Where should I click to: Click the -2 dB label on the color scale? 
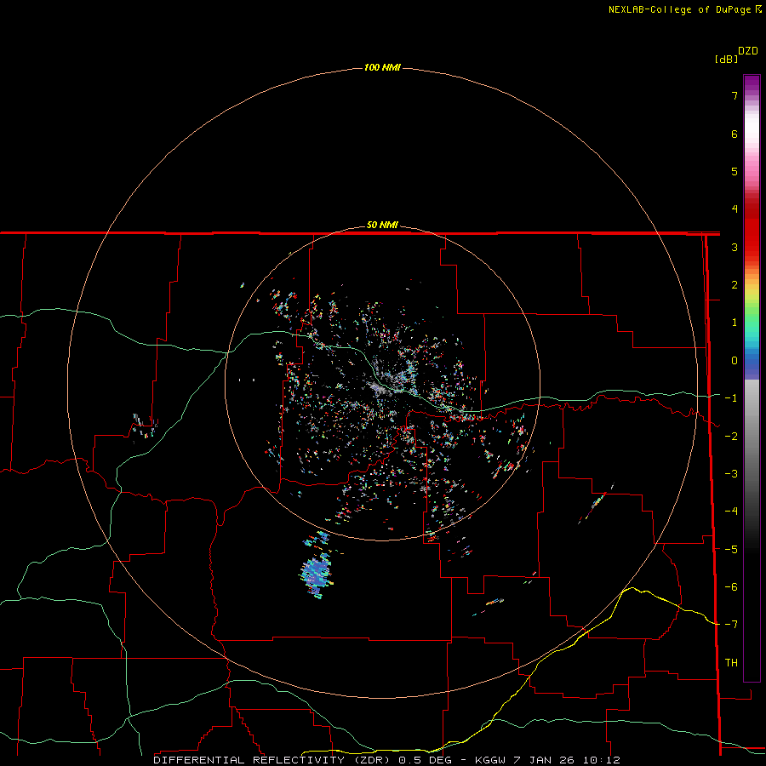pyautogui.click(x=731, y=436)
